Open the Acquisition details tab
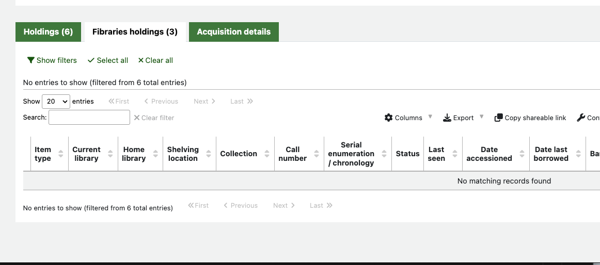Screen dimensions: 600x265 [x=233, y=31]
